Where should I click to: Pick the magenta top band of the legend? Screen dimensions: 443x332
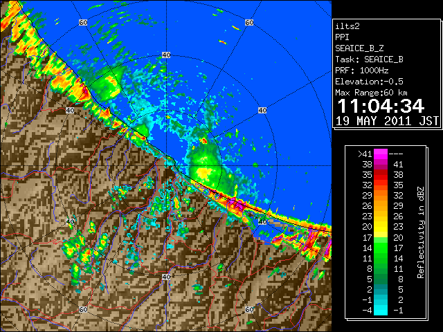381,154
